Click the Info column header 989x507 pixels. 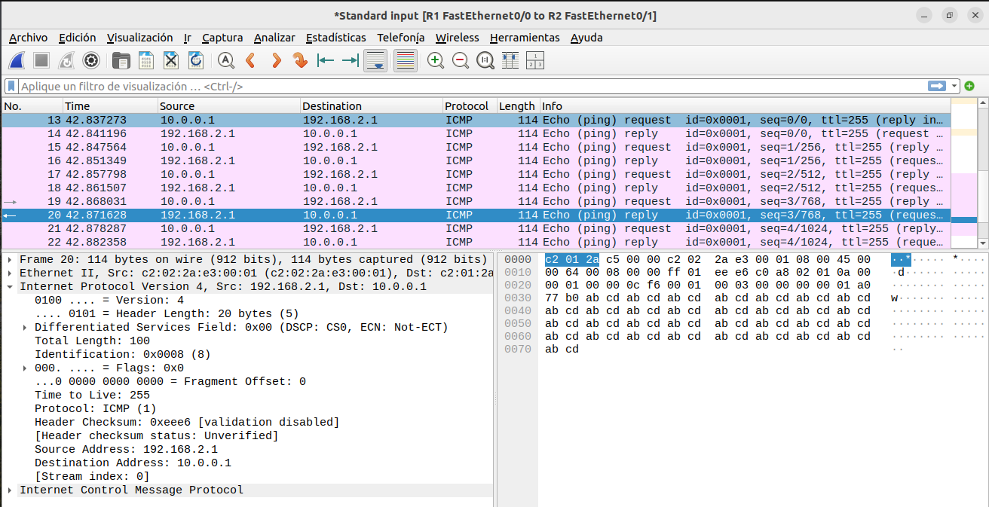745,106
